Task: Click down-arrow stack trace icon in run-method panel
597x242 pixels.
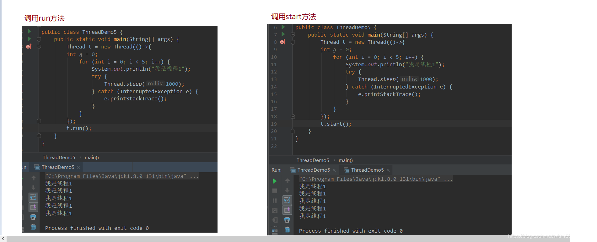Action: pos(33,187)
